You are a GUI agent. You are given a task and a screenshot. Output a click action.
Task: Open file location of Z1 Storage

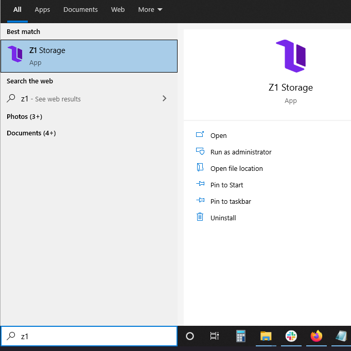coord(237,169)
